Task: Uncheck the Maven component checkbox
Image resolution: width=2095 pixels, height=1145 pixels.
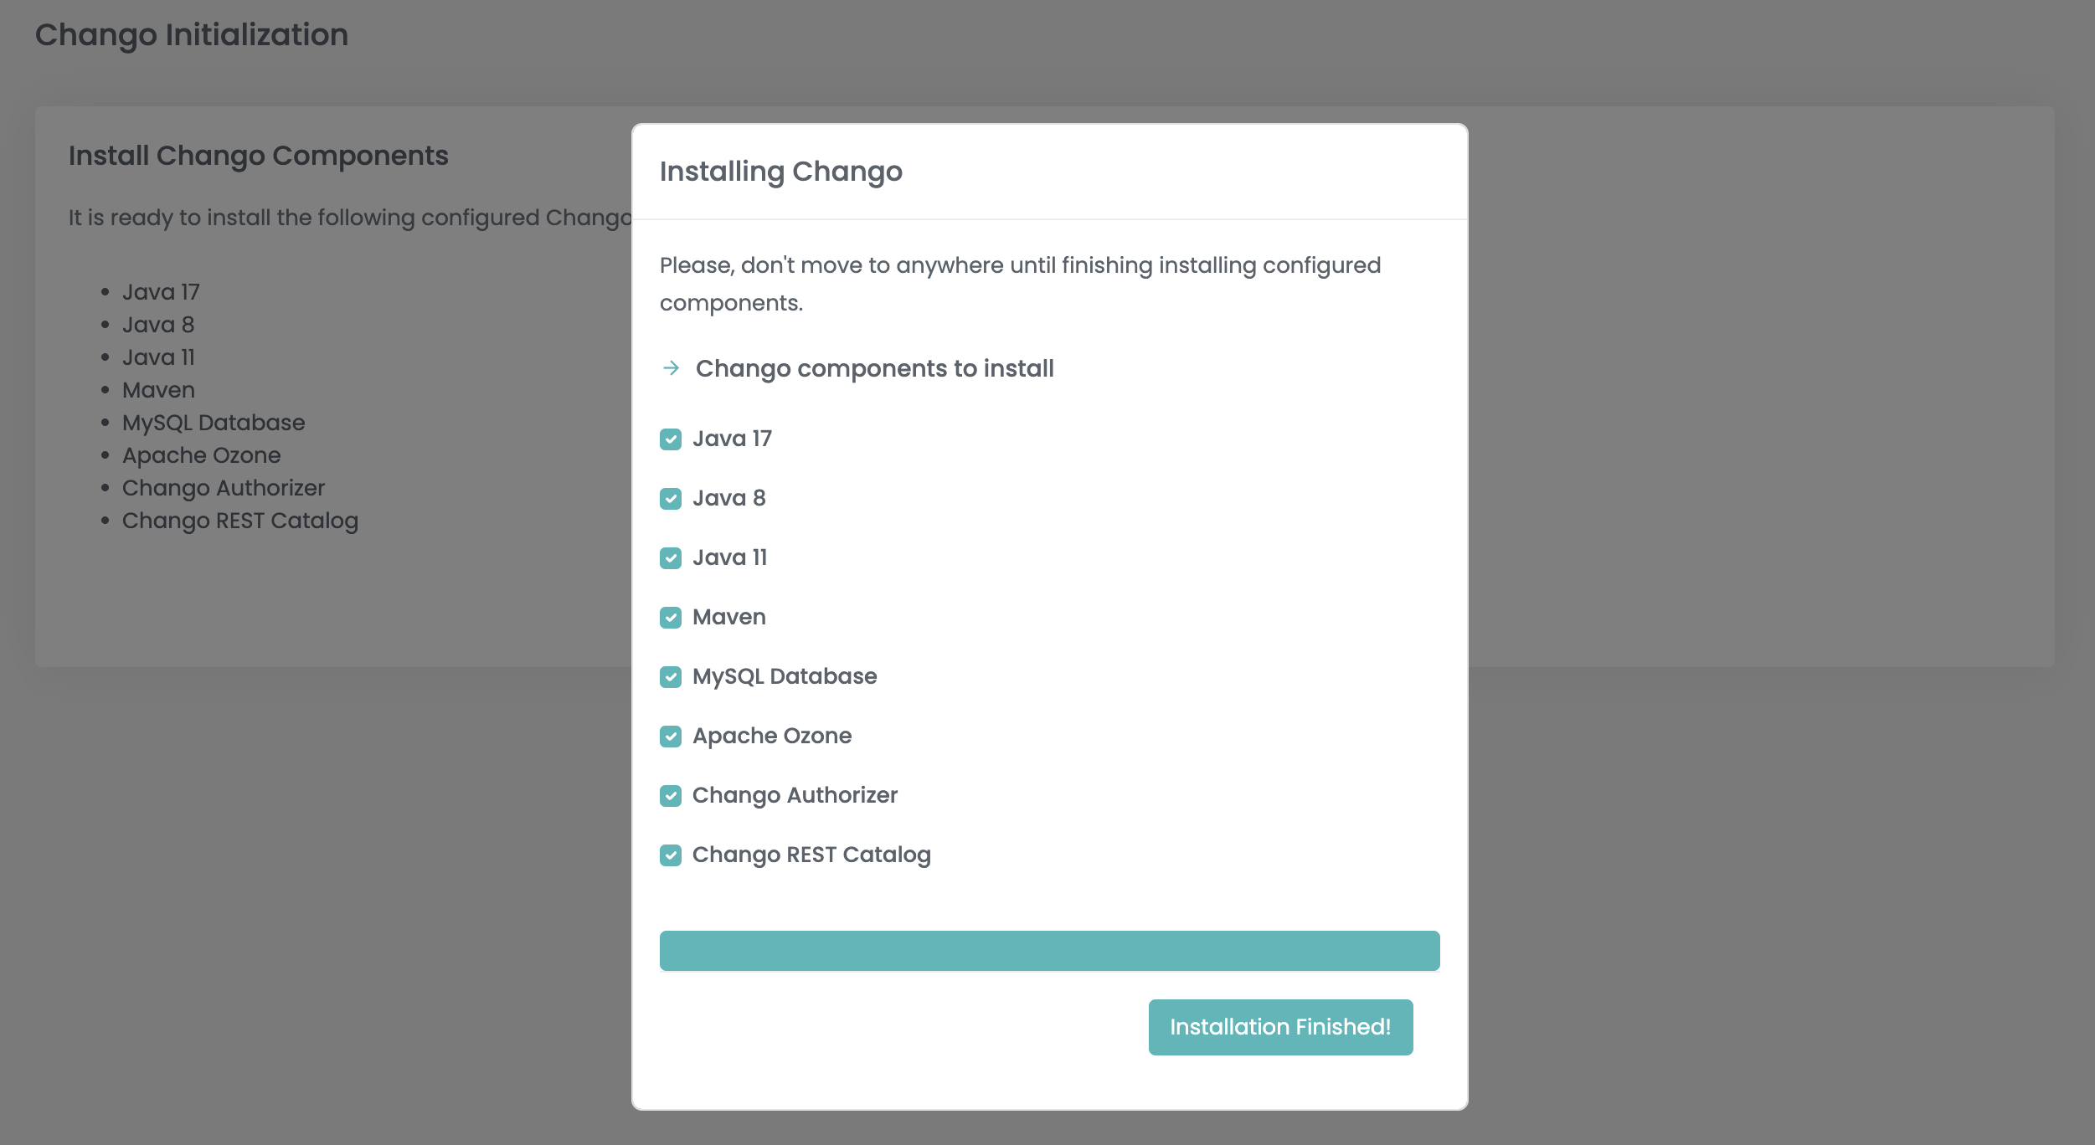Action: (671, 618)
